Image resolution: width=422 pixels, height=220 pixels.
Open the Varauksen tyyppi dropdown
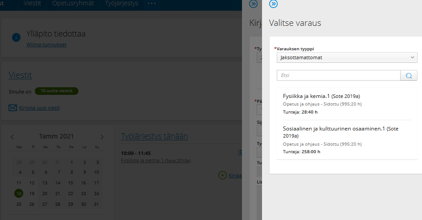(x=346, y=57)
